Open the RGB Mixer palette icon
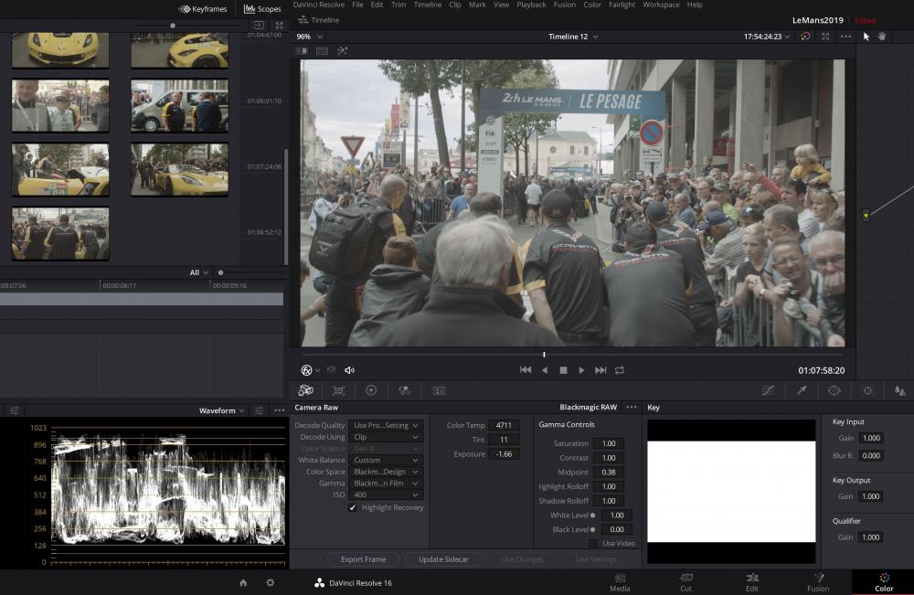 tap(404, 390)
